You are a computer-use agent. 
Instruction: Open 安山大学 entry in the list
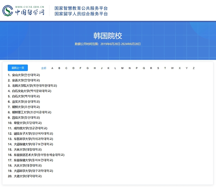[x=26, y=75]
